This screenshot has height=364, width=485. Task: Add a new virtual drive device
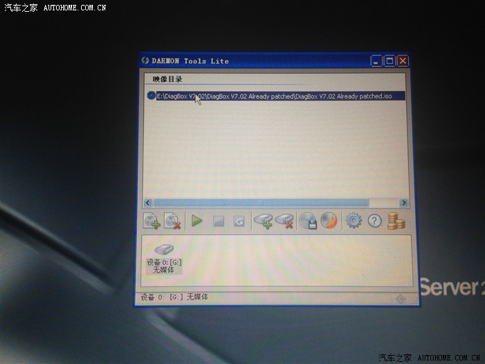pyautogui.click(x=263, y=221)
